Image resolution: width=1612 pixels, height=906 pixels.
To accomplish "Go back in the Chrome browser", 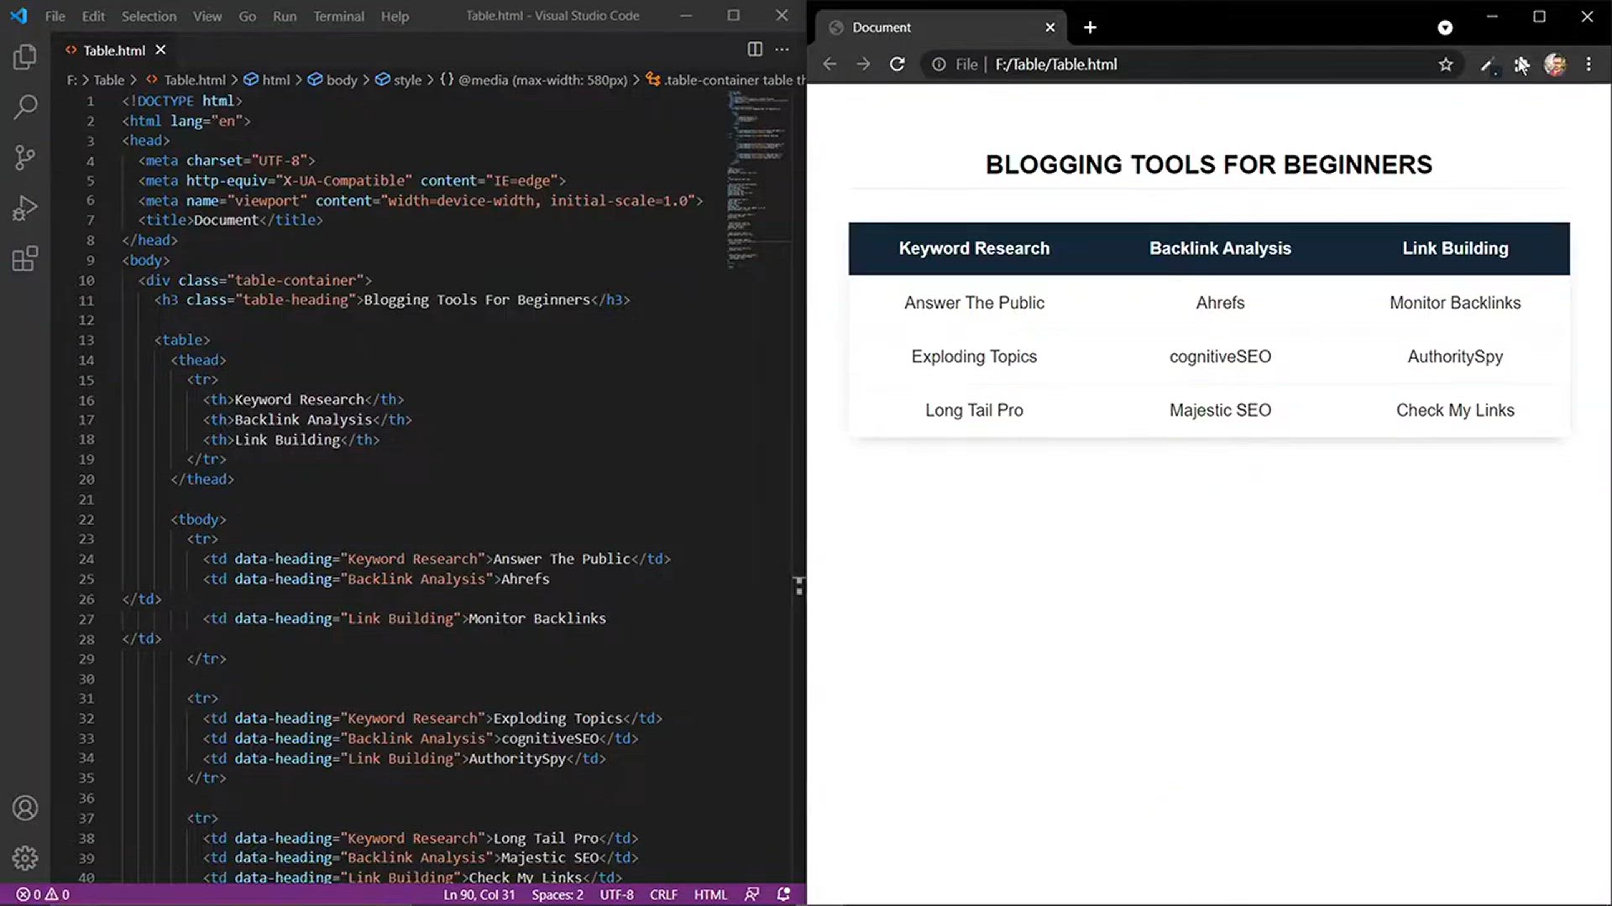I will (x=830, y=65).
